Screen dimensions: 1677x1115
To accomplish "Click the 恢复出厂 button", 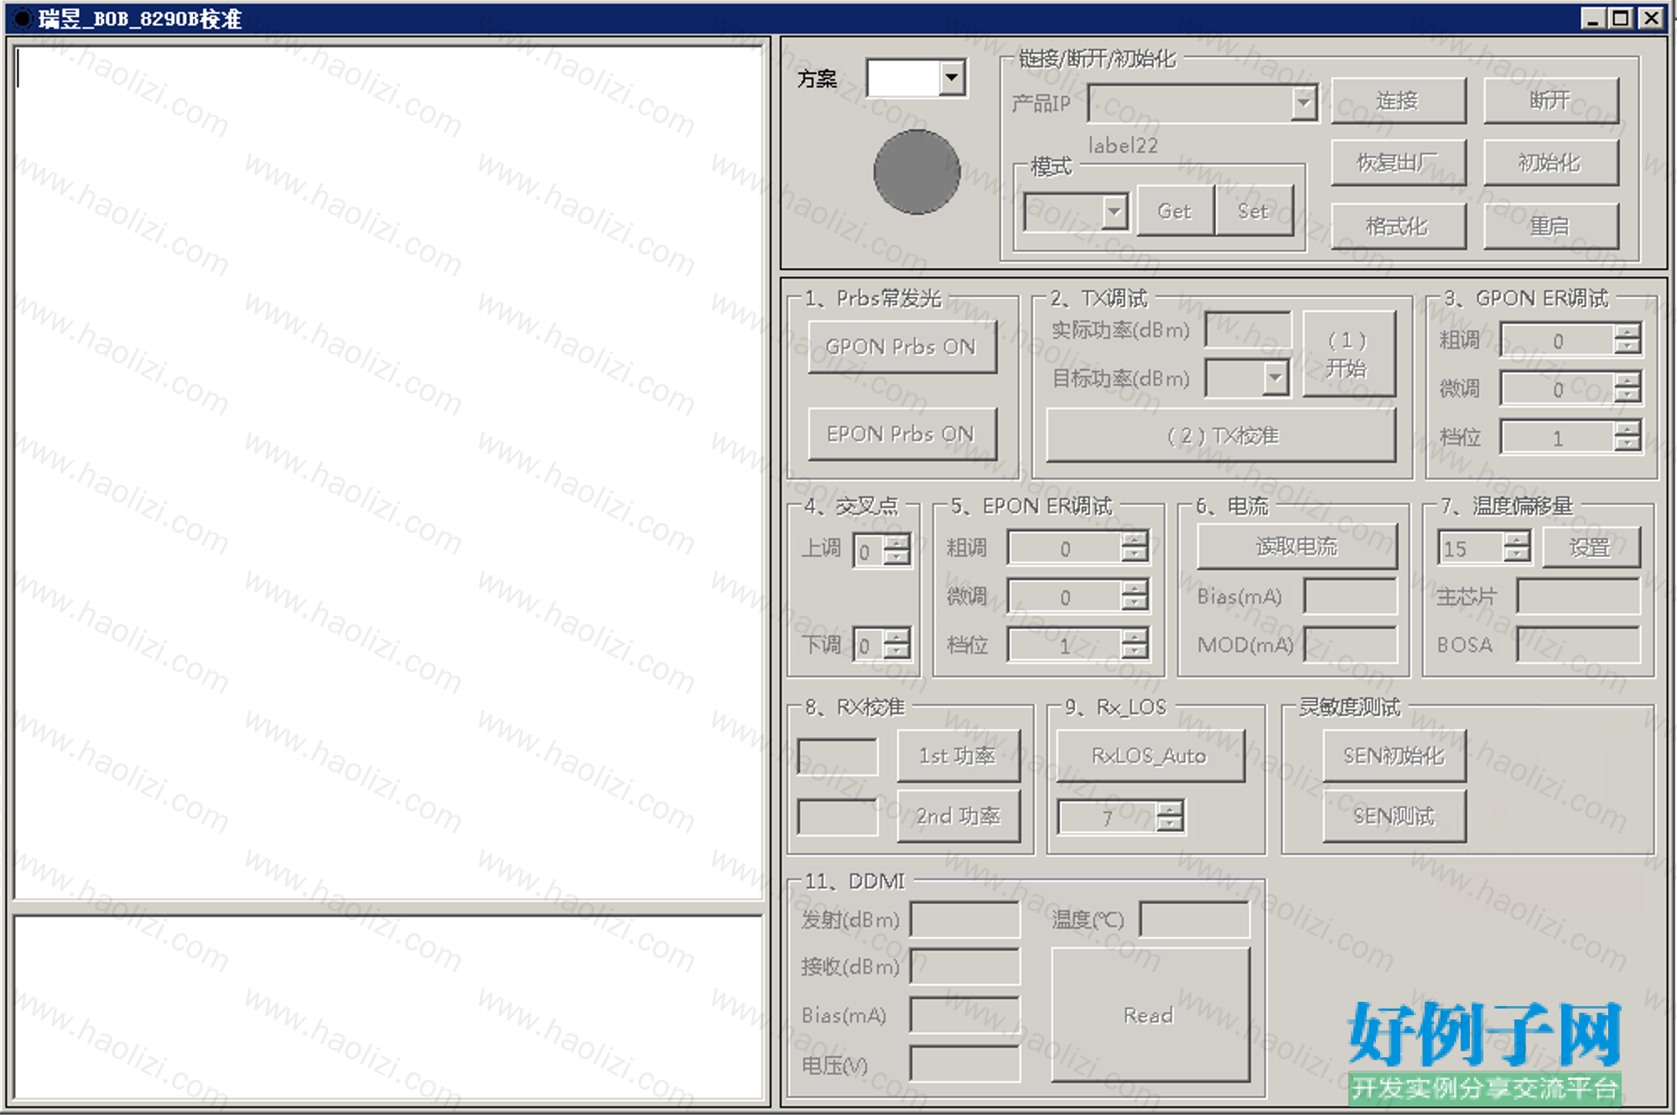I will pos(1399,163).
